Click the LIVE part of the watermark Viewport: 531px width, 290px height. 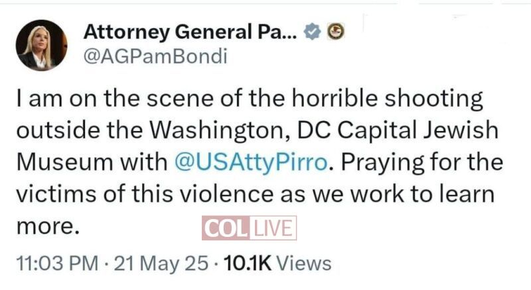point(272,228)
